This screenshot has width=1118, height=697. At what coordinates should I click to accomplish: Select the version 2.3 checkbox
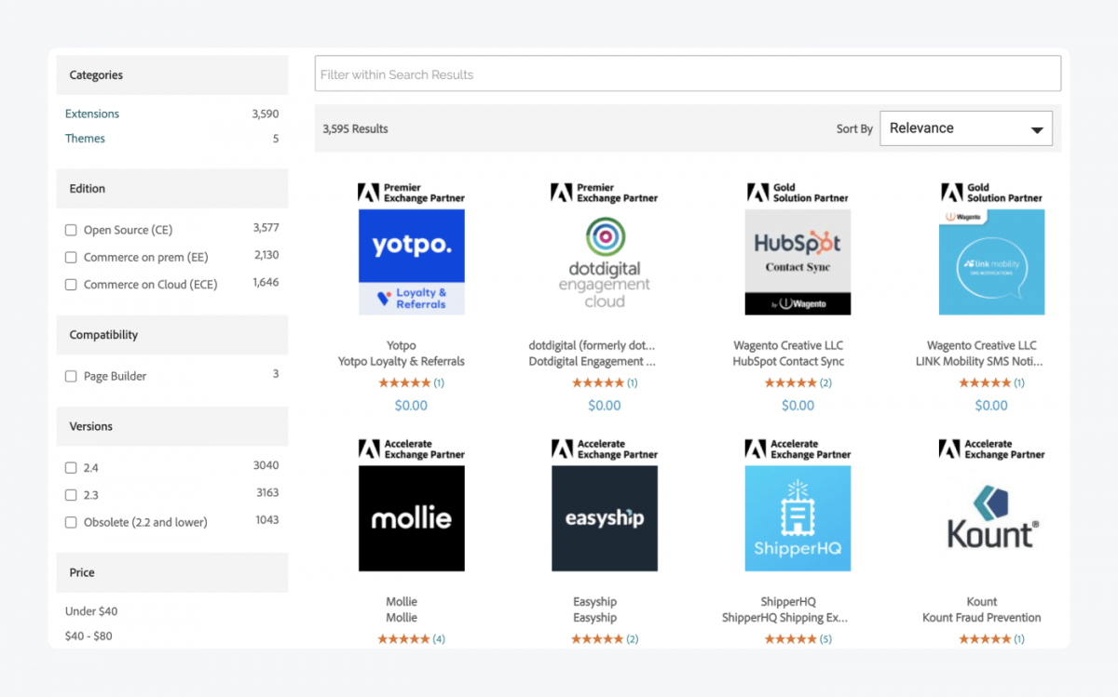pos(71,495)
